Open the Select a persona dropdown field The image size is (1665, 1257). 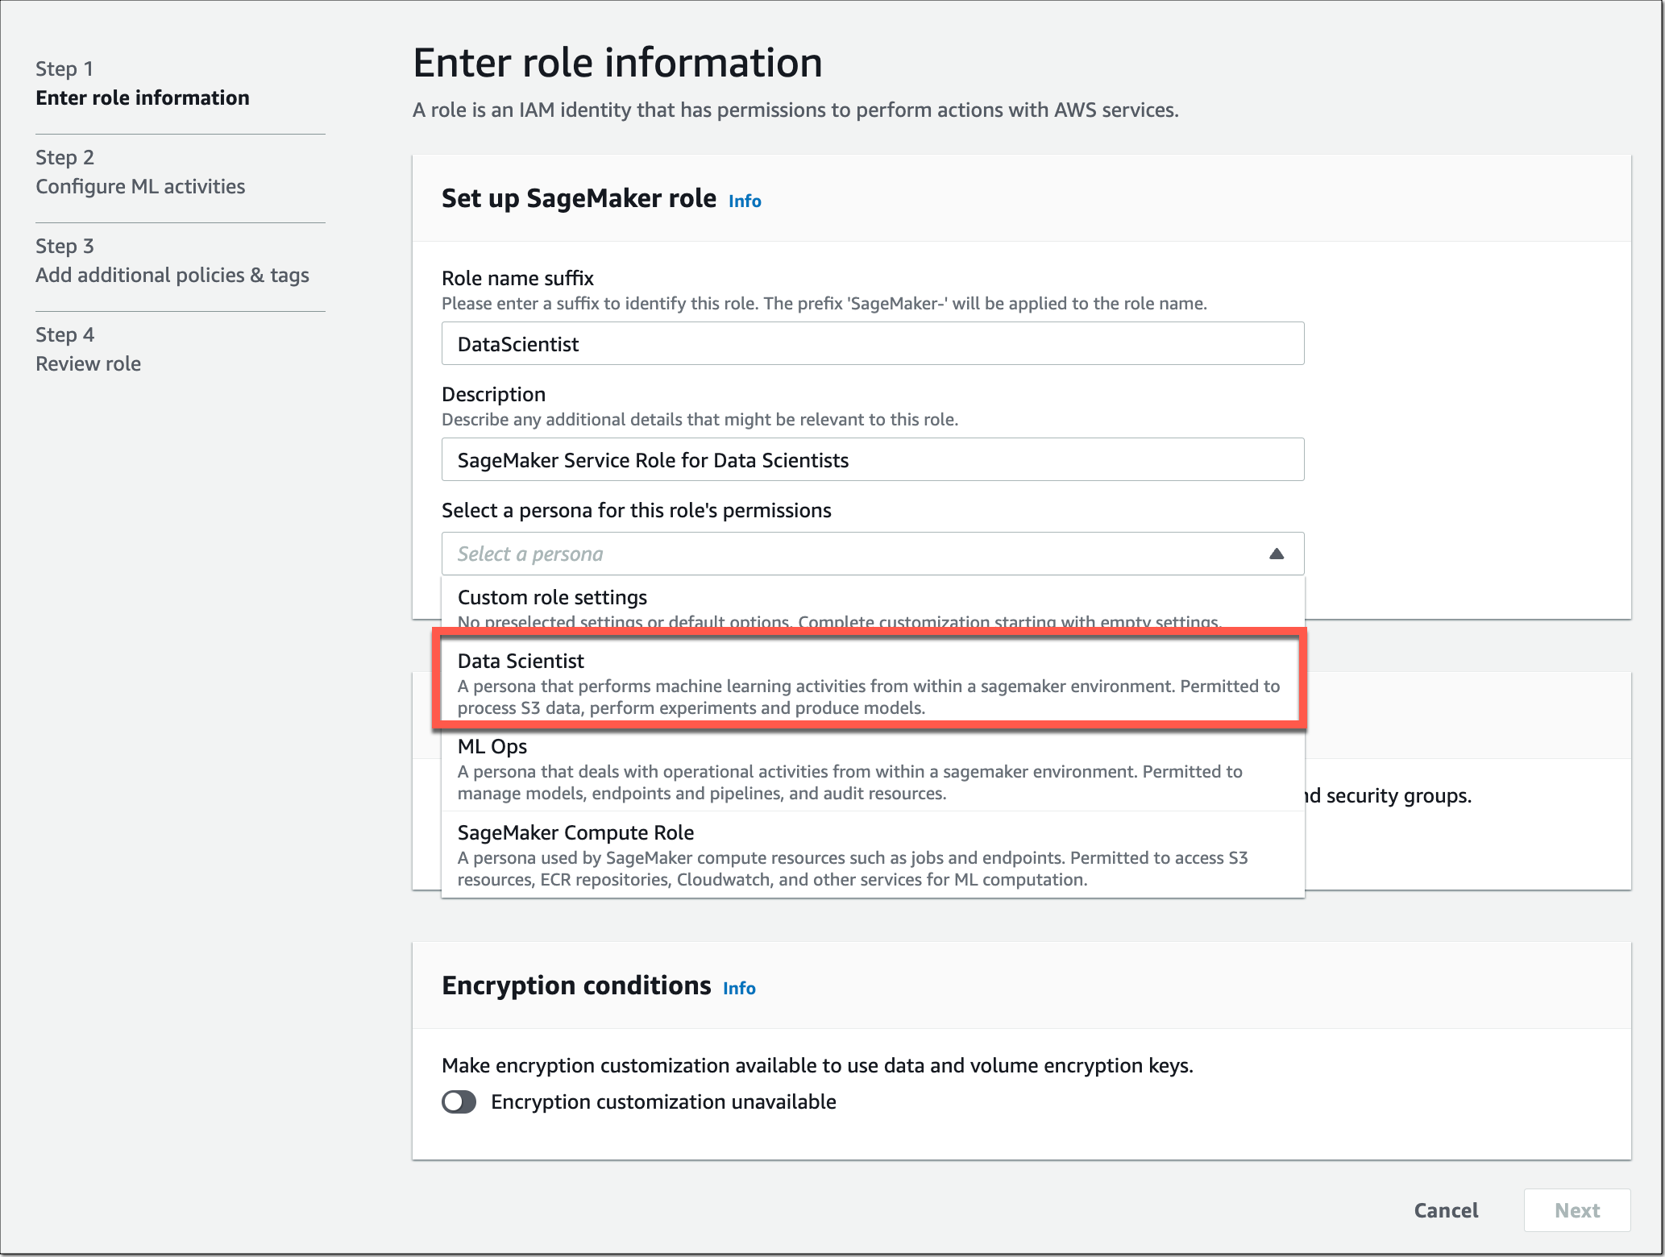(x=873, y=554)
